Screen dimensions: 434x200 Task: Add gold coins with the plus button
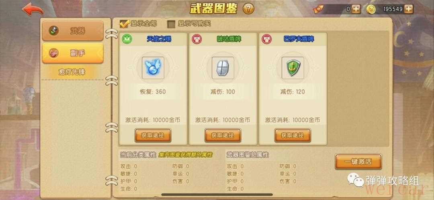pyautogui.click(x=409, y=9)
